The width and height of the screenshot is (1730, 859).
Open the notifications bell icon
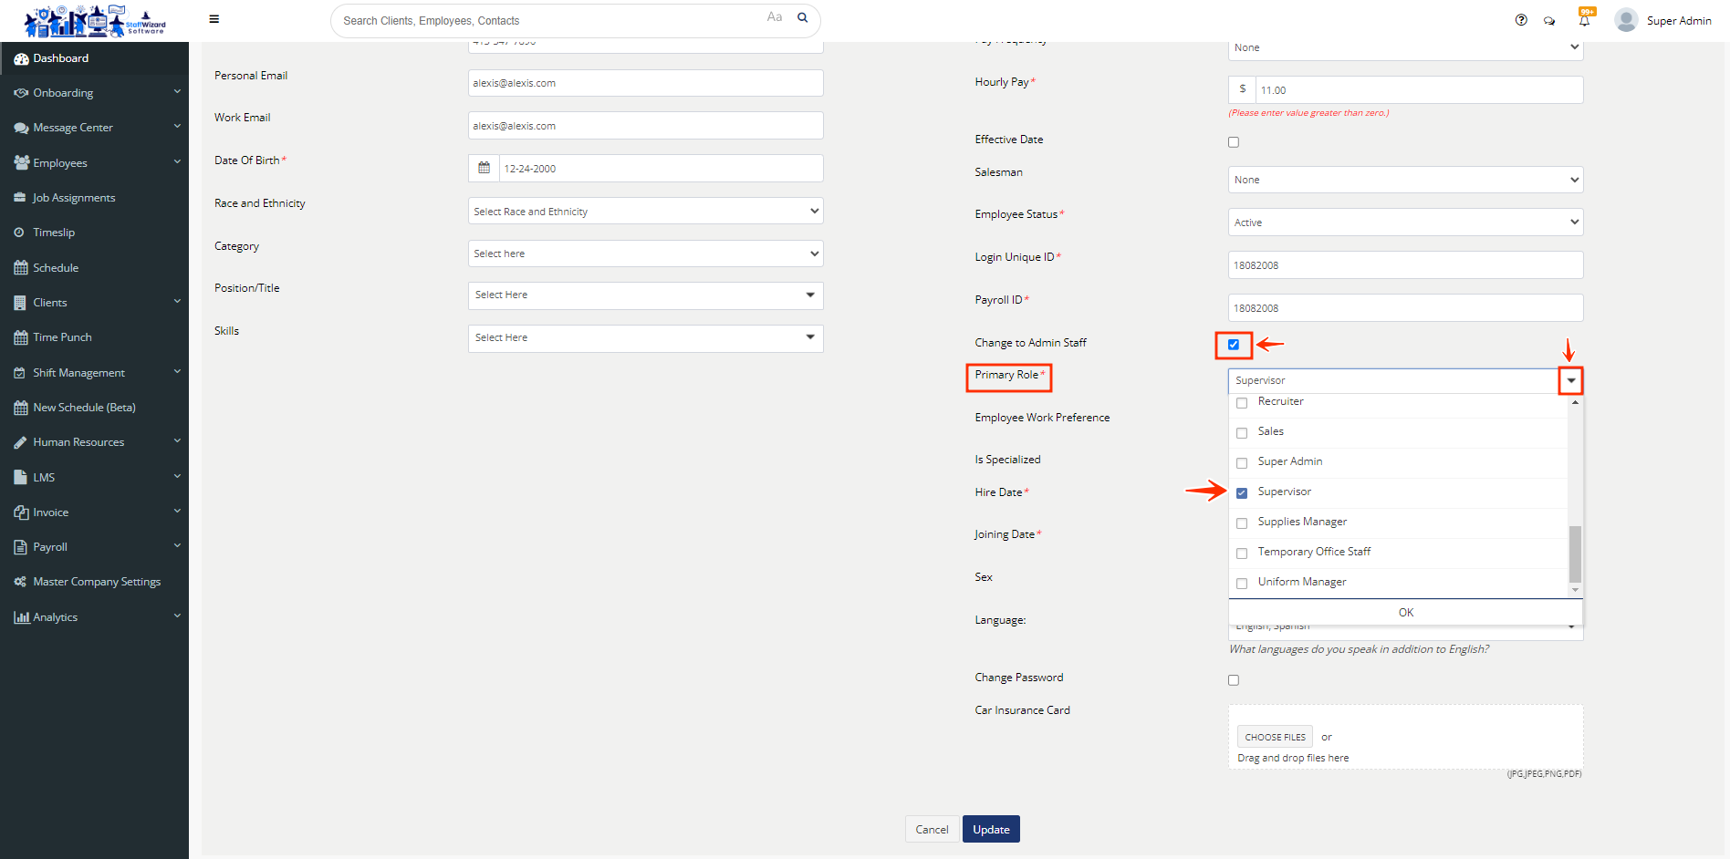(1584, 20)
